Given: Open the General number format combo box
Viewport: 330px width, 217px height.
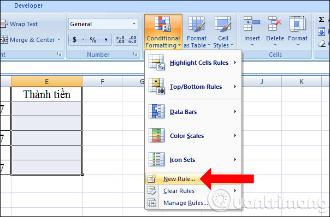Looking at the screenshot, I should 103,24.
